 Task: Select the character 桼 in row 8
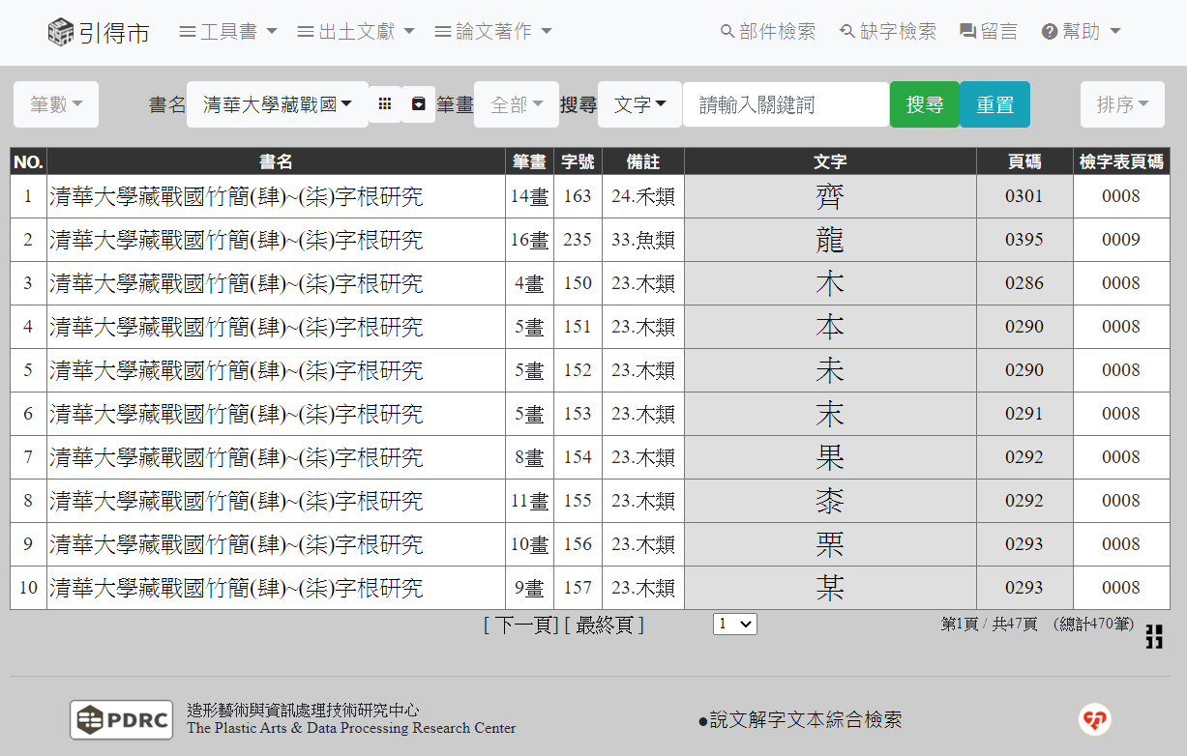[830, 502]
